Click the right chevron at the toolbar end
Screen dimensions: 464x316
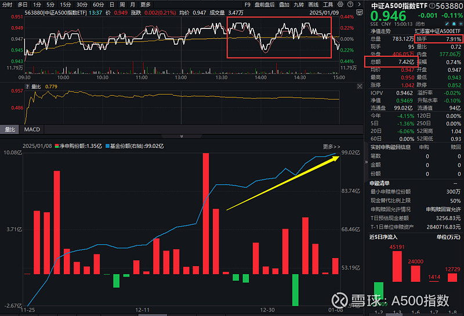coord(359,5)
